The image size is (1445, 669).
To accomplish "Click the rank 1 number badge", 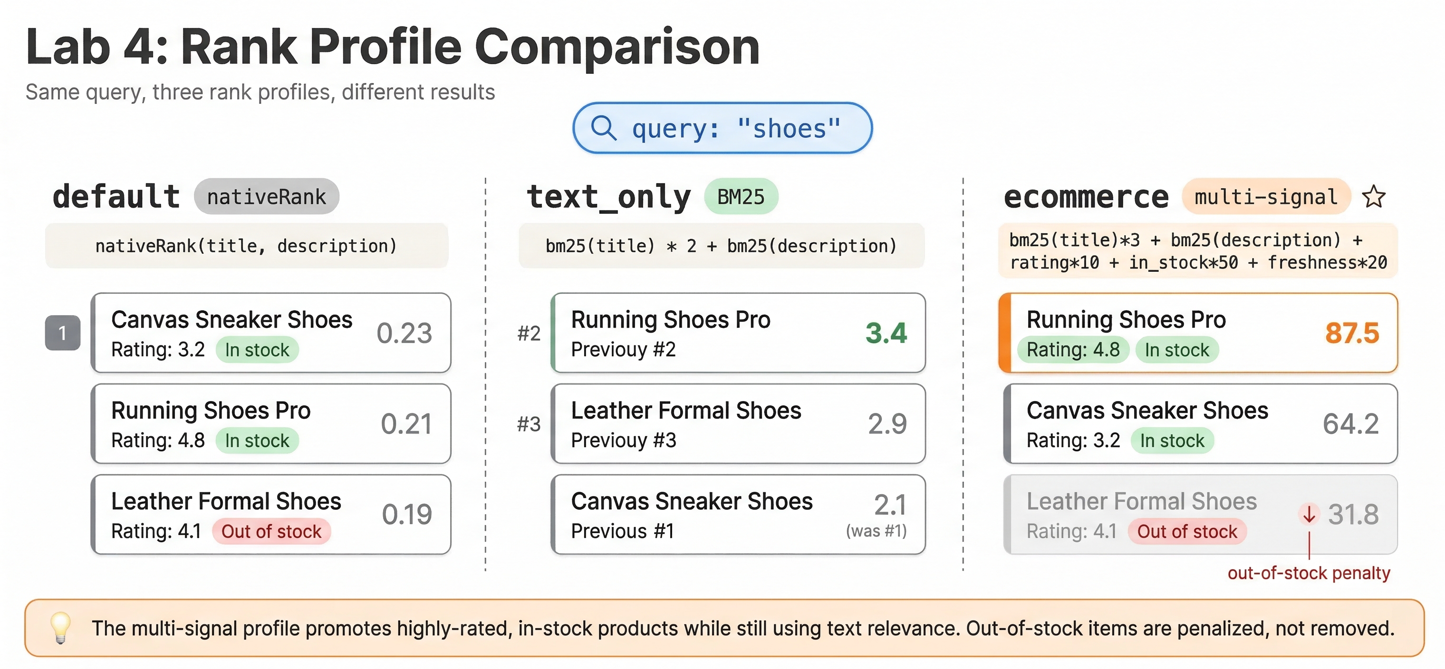I will pyautogui.click(x=62, y=333).
